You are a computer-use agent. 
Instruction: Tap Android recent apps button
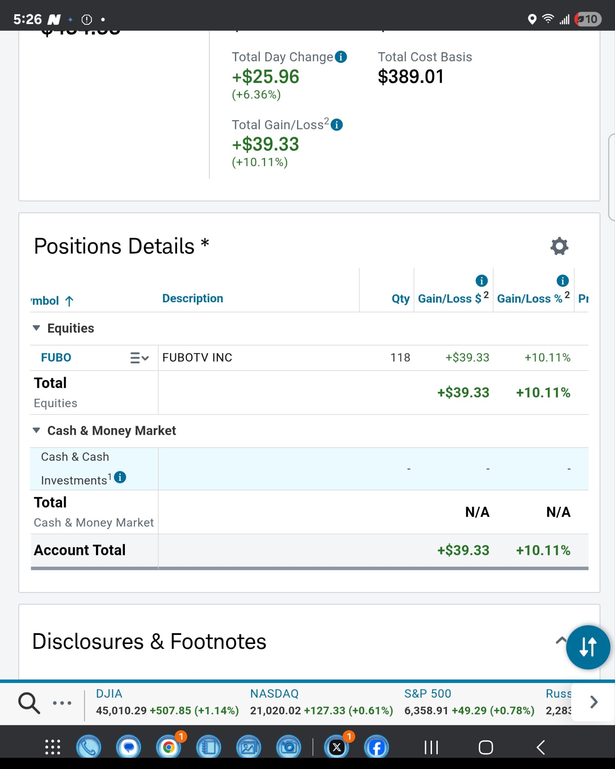(431, 747)
